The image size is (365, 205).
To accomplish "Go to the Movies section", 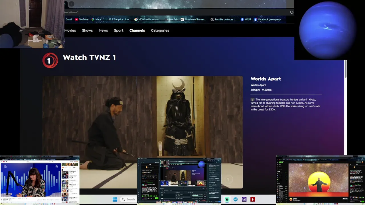I will coord(70,30).
